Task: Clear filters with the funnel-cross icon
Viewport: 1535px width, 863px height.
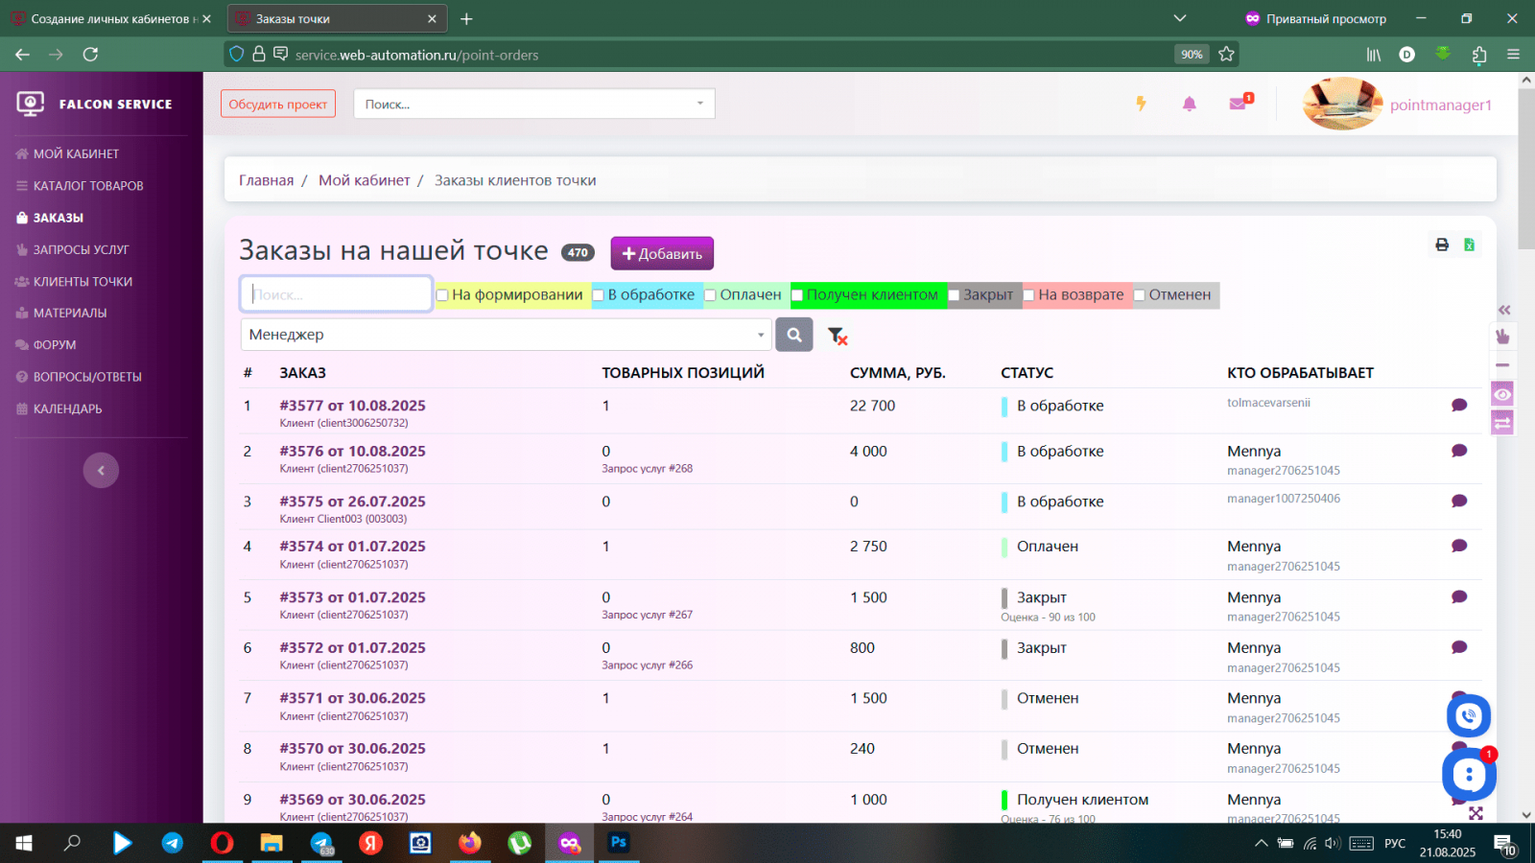Action: [x=838, y=336]
